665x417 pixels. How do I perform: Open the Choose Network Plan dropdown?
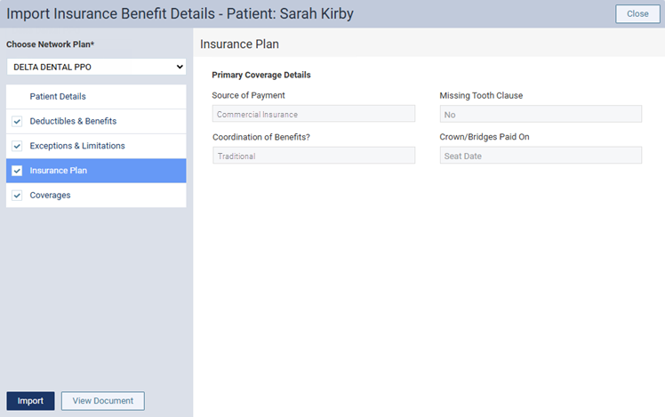pos(96,67)
